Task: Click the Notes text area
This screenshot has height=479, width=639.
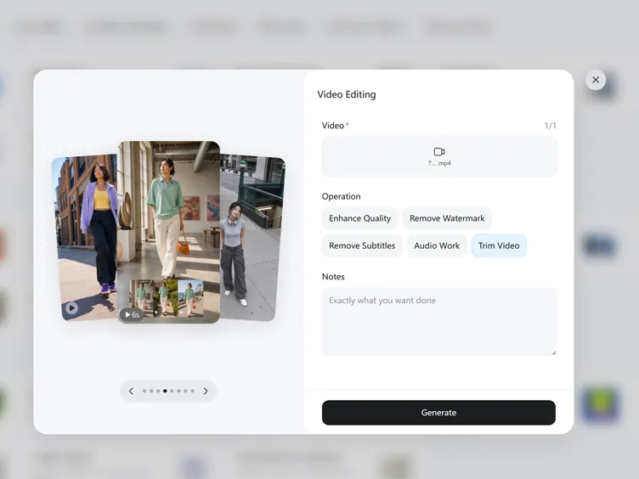Action: 439,322
